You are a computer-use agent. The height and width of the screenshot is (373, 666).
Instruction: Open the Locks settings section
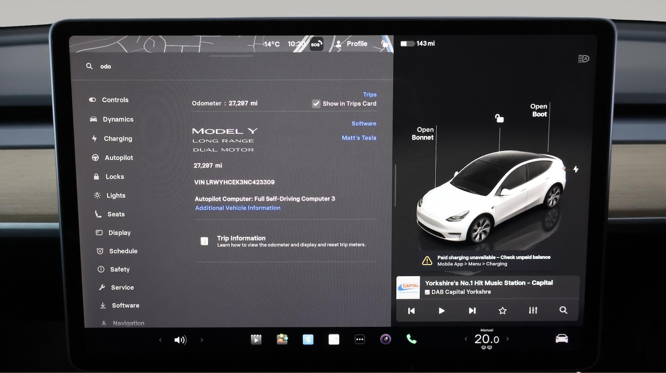[x=114, y=177]
